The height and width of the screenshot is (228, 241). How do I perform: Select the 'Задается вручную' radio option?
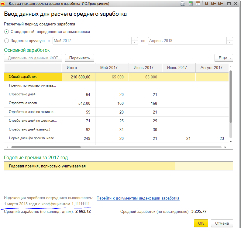pos(6,41)
